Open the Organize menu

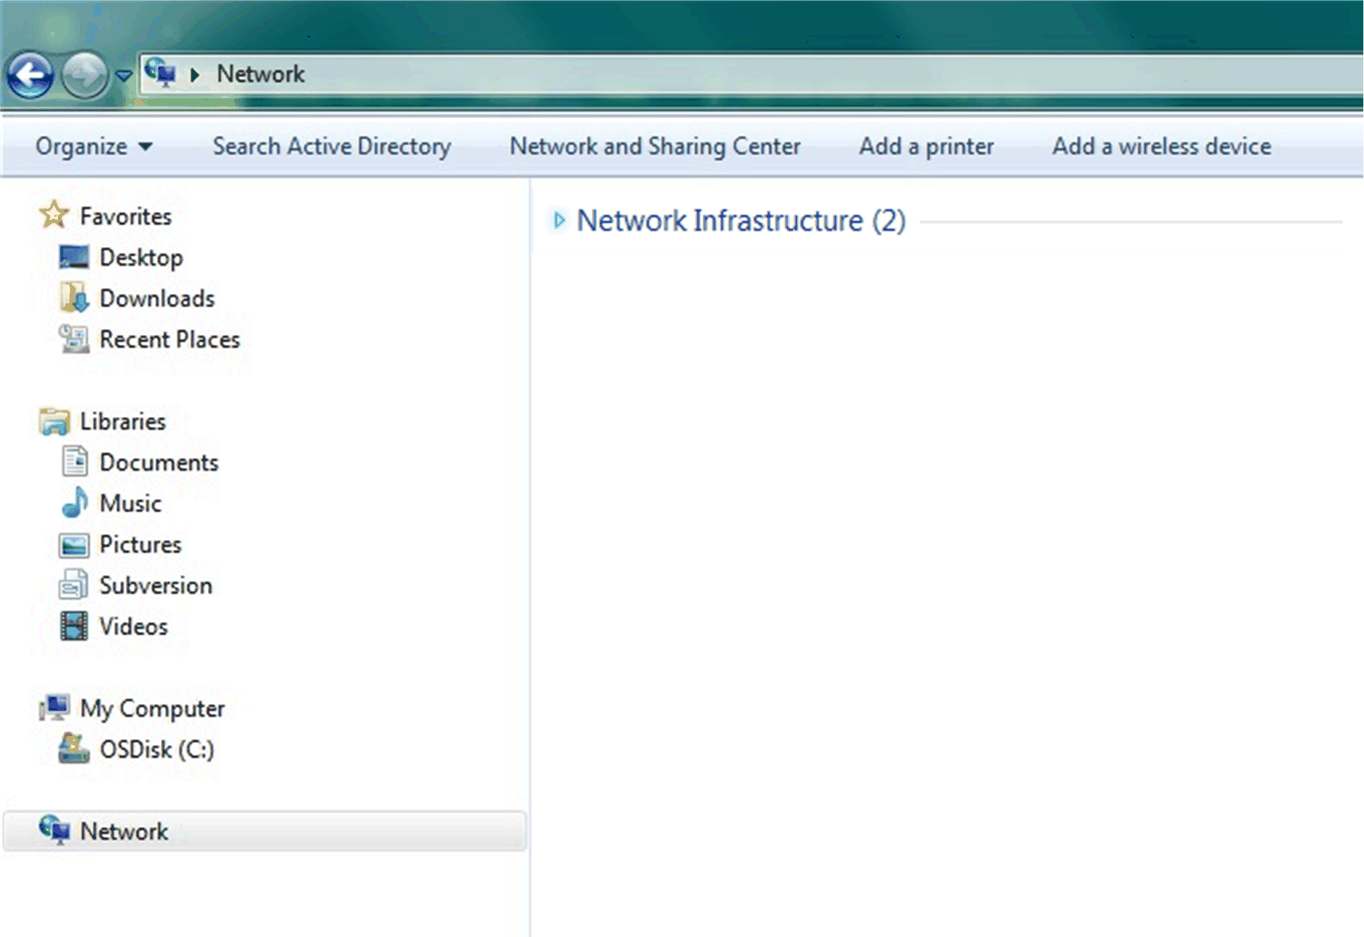tap(94, 147)
